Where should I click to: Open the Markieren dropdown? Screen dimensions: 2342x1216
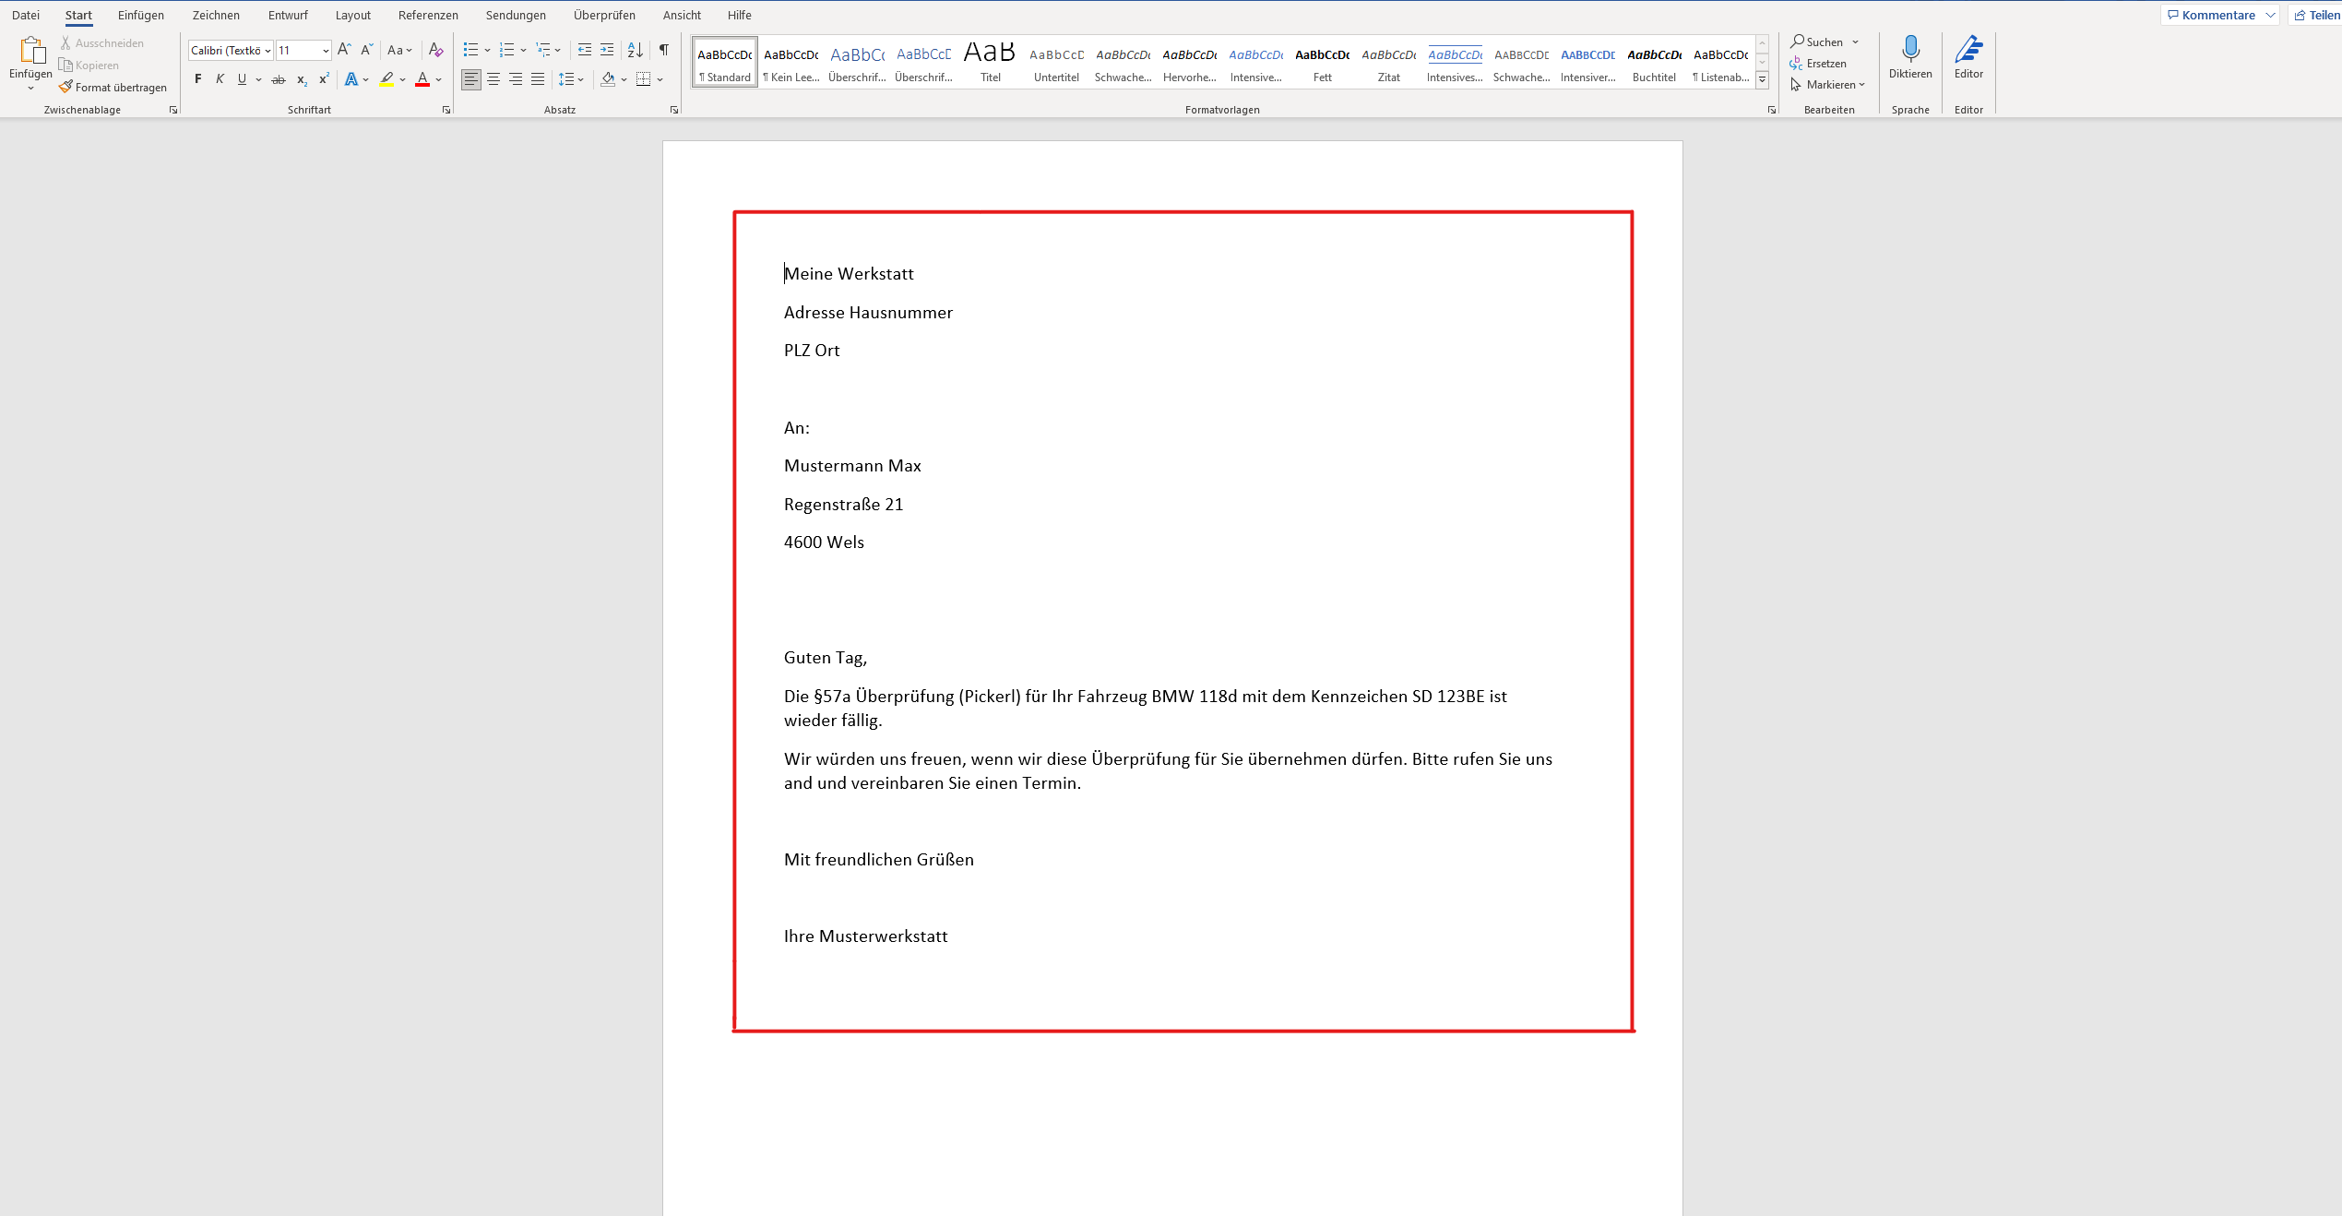pos(1828,85)
